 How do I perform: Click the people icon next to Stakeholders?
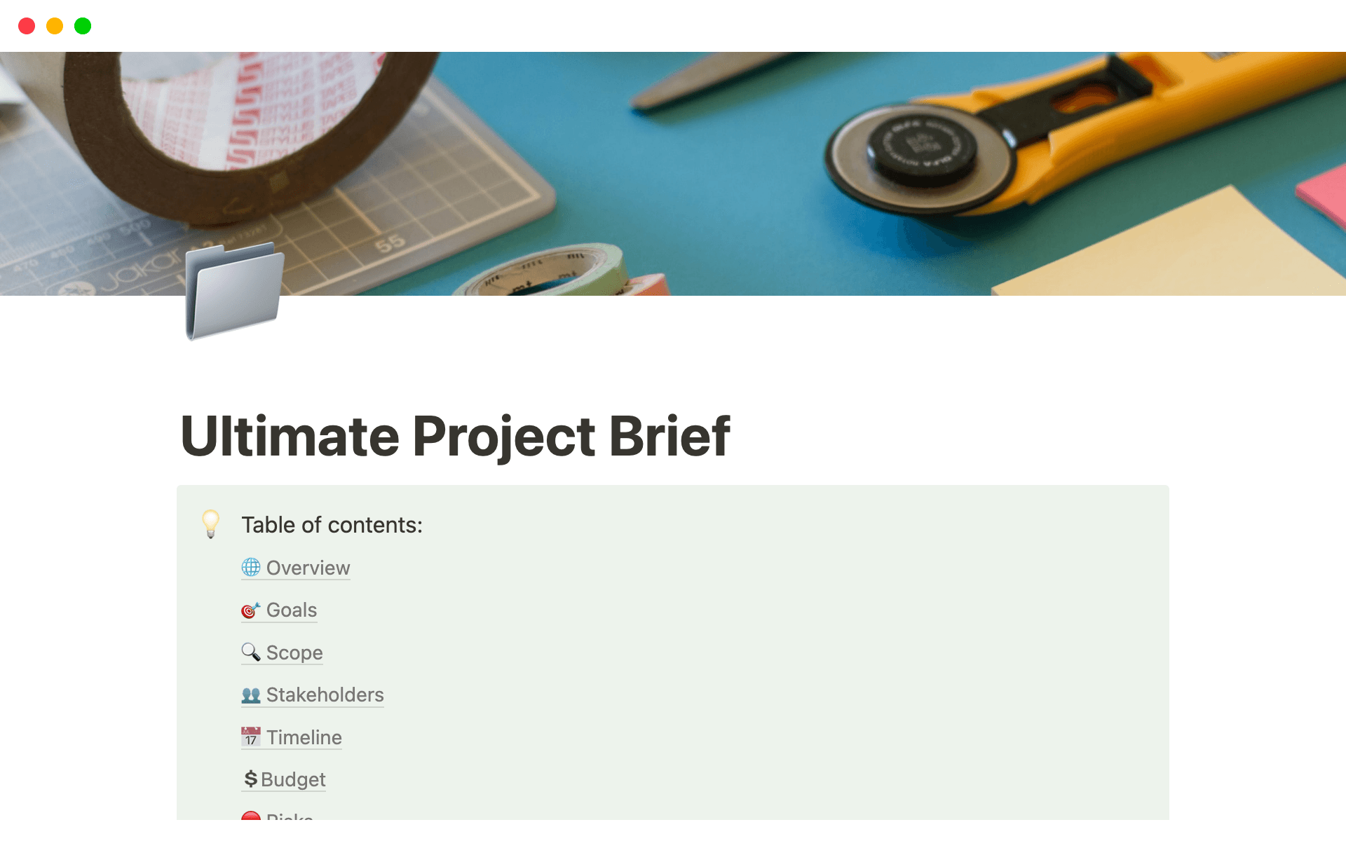pos(250,695)
